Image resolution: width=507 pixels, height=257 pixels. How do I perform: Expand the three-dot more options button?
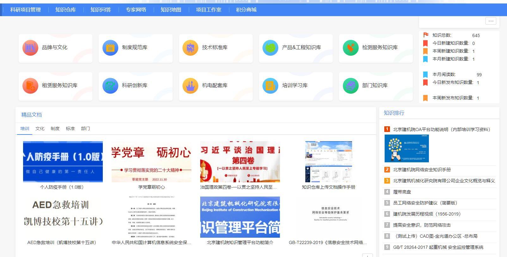(x=491, y=21)
